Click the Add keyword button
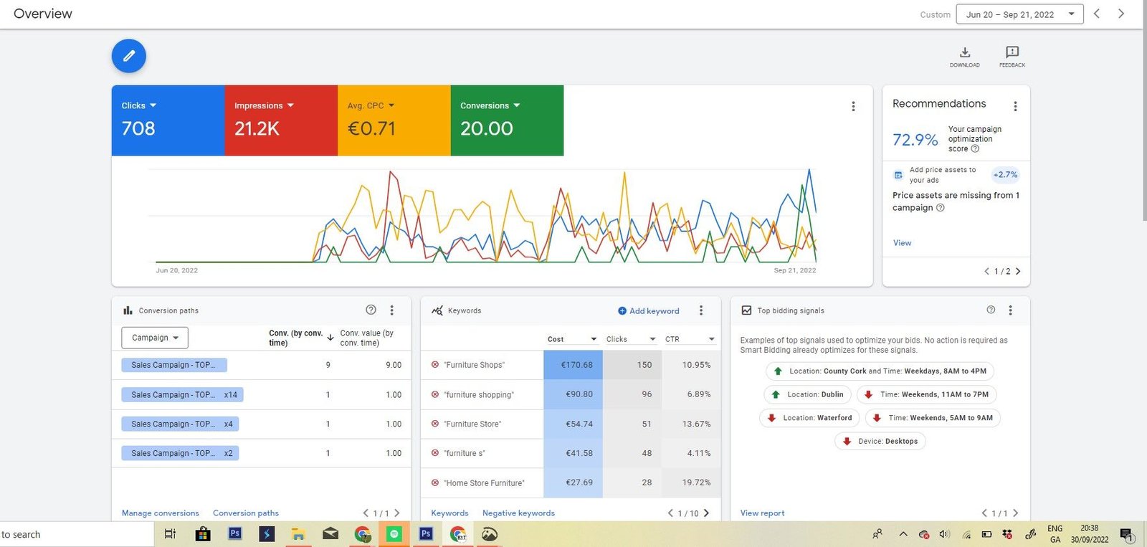1147x547 pixels. pyautogui.click(x=649, y=311)
